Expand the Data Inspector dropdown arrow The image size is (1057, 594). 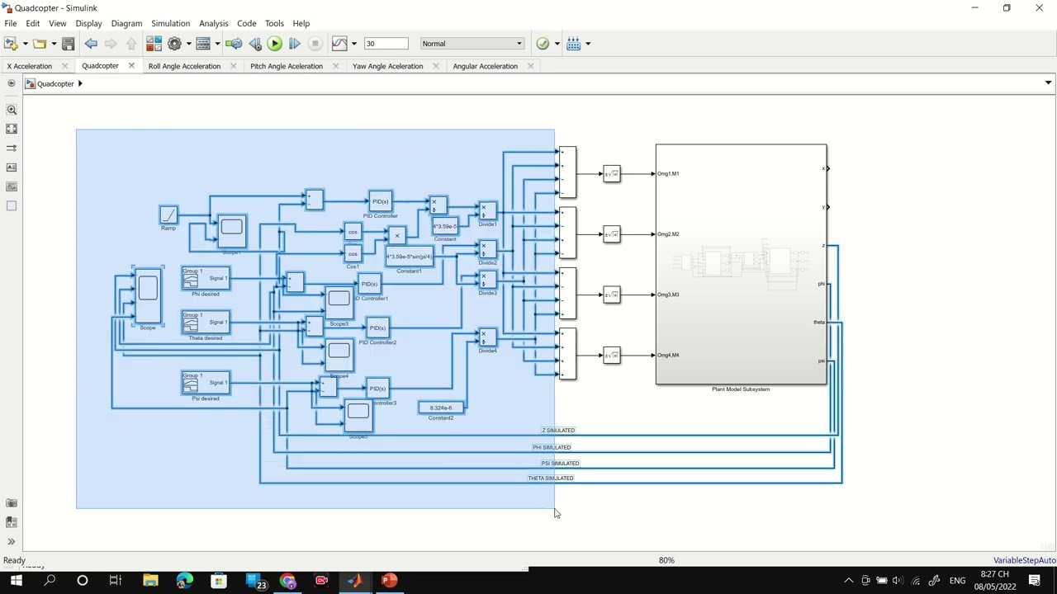(x=354, y=44)
